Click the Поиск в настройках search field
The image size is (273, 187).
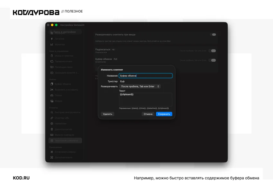(x=66, y=32)
